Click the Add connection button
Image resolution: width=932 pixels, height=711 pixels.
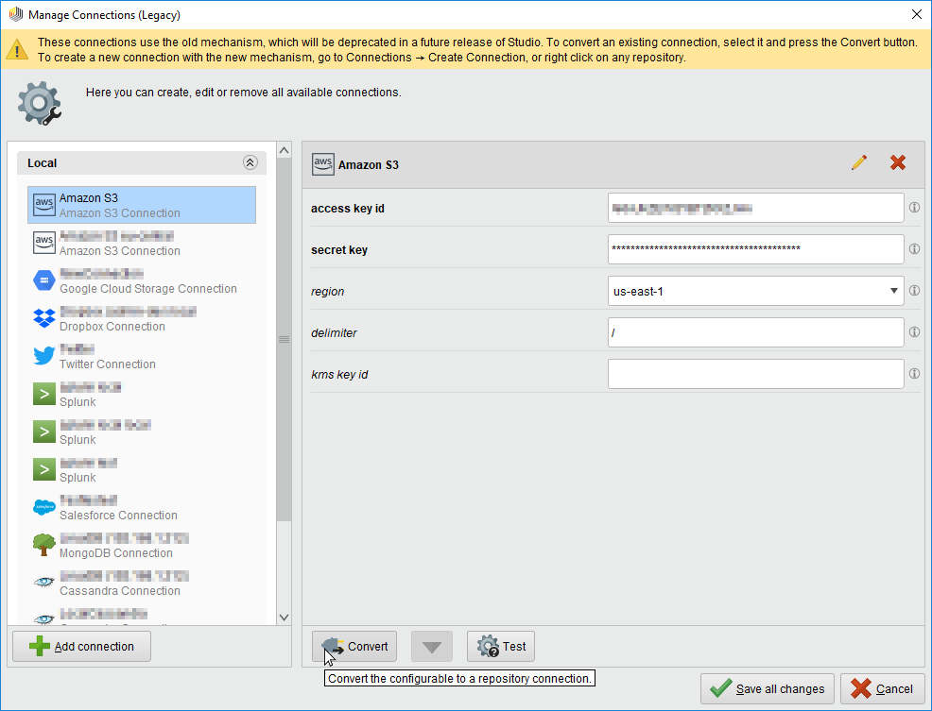click(x=81, y=647)
